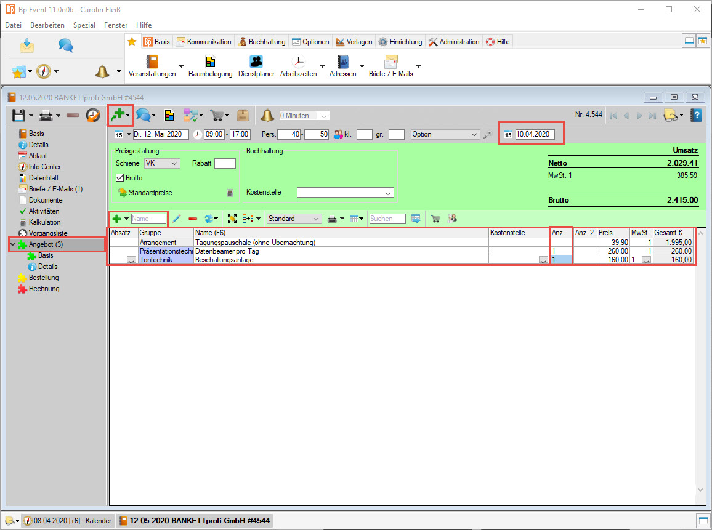The height and width of the screenshot is (530, 712).
Task: Uncheck the Brutto checkbox
Action: (x=120, y=178)
